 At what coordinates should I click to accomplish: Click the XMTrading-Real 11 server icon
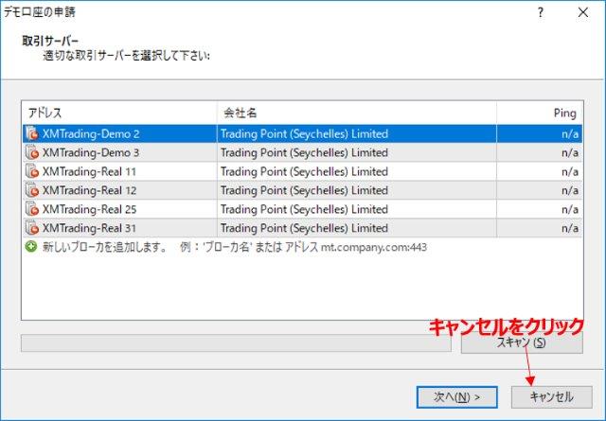click(x=32, y=171)
